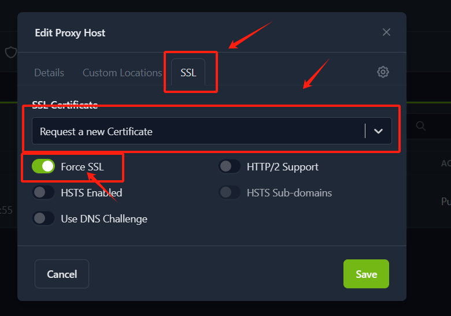Click the 'HTTP/2 Support' label text
Image resolution: width=451 pixels, height=316 pixels.
point(282,167)
